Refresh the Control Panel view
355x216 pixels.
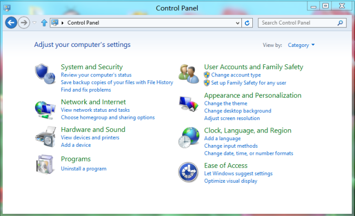247,23
